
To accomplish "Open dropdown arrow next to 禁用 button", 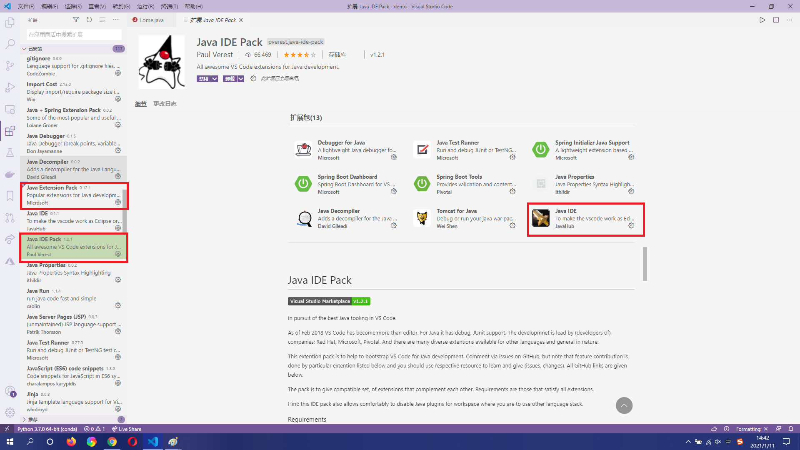I will [x=215, y=78].
